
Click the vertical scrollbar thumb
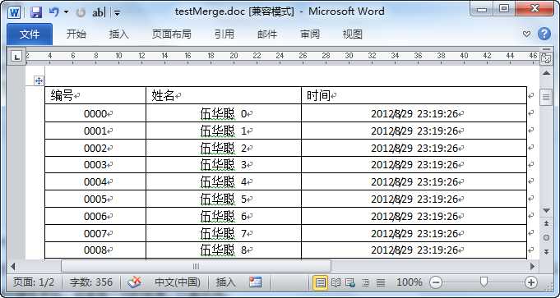pyautogui.click(x=546, y=97)
